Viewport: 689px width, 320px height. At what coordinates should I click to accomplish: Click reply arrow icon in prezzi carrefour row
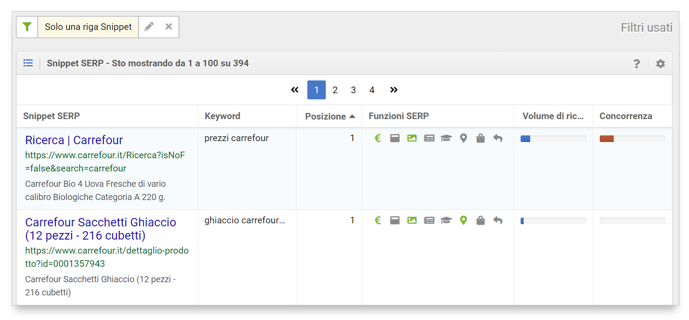(x=497, y=138)
